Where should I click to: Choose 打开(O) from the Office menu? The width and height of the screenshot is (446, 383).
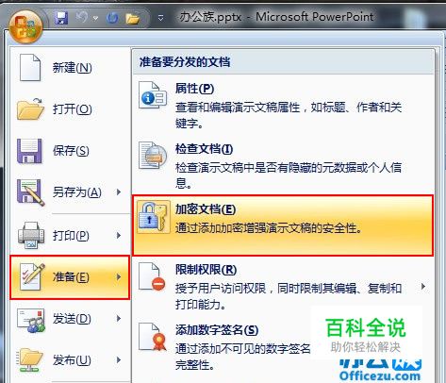pos(73,109)
